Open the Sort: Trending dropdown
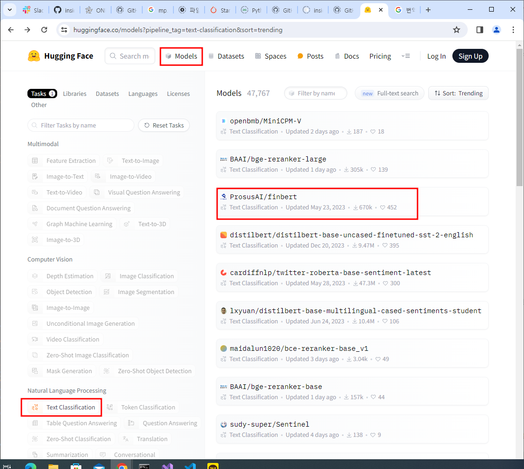 click(x=458, y=94)
